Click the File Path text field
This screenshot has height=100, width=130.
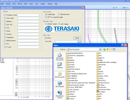point(67,42)
